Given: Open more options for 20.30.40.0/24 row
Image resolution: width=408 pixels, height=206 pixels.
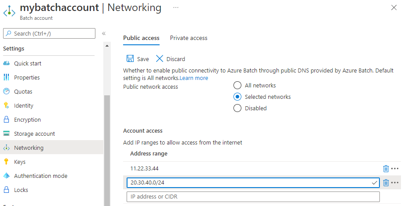Looking at the screenshot, I should click(395, 183).
